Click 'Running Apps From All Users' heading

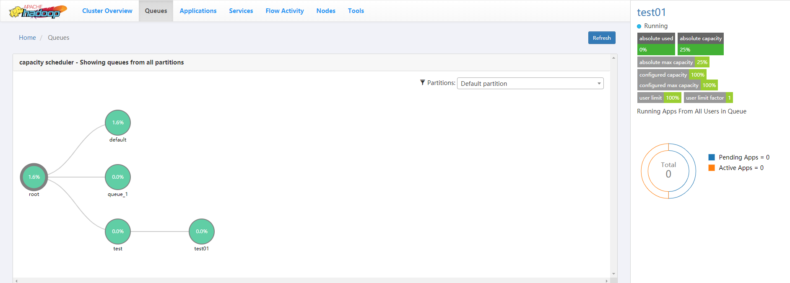pyautogui.click(x=691, y=111)
